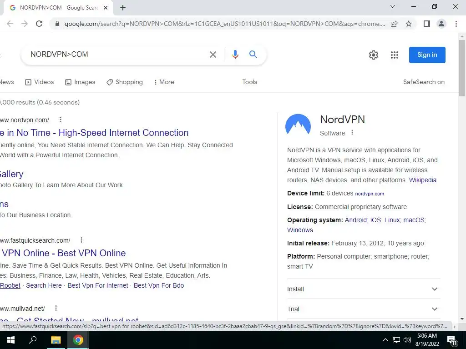Screen dimensions: 466x349
Task: Open the notification center icon
Action: [452, 341]
